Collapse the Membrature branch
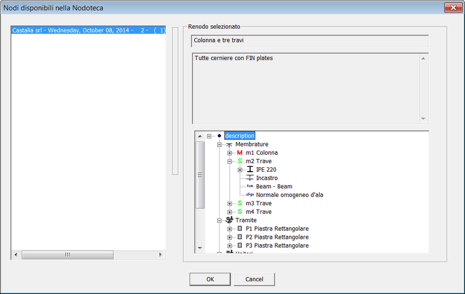Screen dimensions: 465x294 (x=220, y=145)
